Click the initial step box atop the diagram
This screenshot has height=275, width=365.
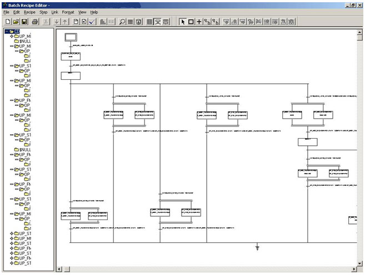coord(71,37)
